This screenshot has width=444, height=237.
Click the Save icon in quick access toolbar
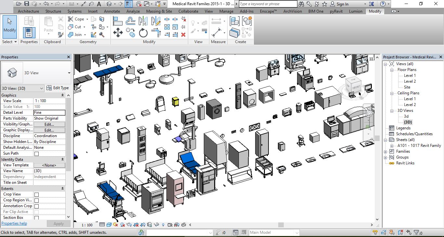[26, 4]
